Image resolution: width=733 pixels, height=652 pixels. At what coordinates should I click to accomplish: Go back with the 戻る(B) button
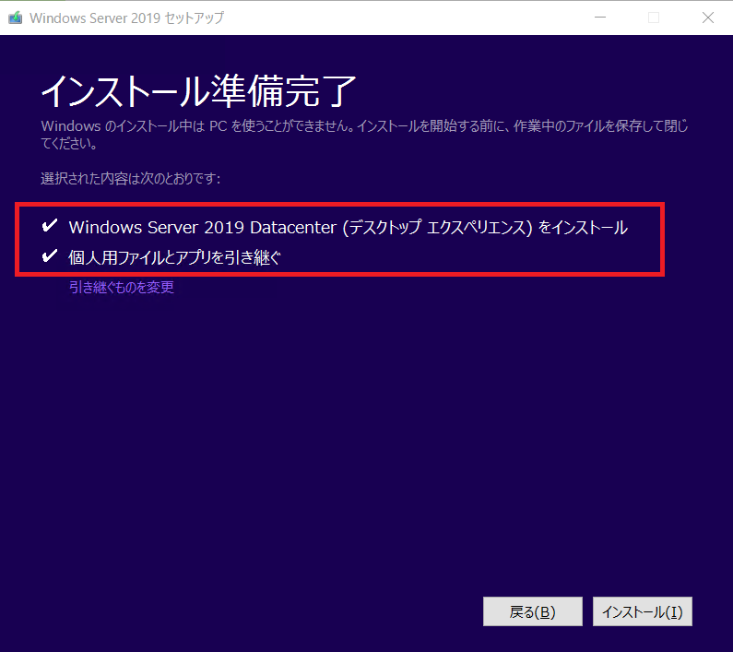pyautogui.click(x=532, y=611)
